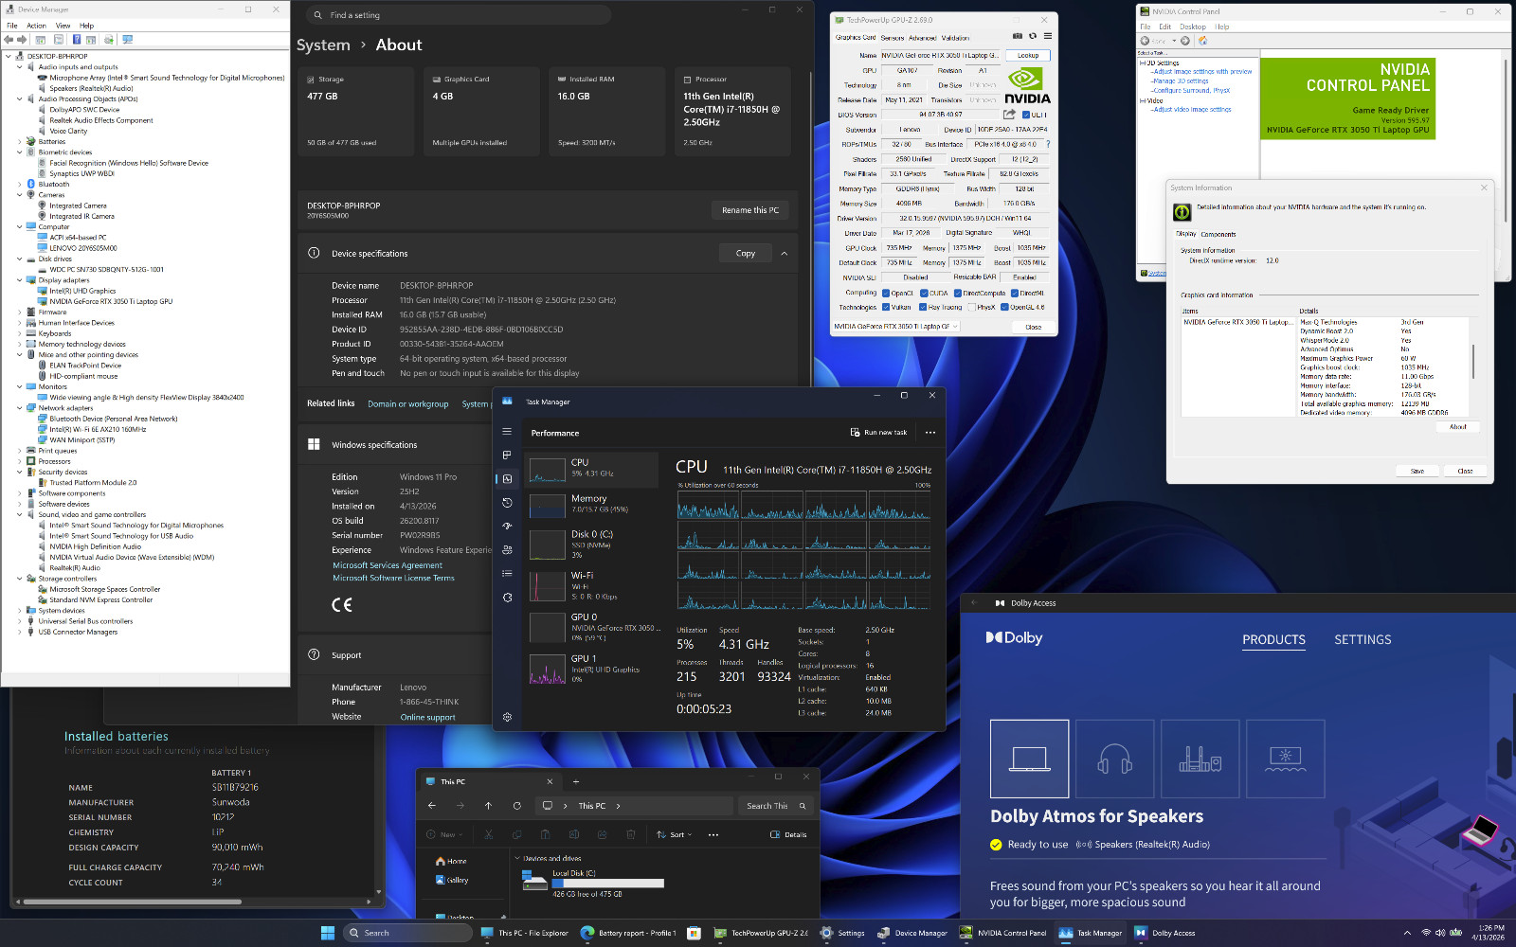This screenshot has width=1516, height=947.
Task: Add new File Explorer tab
Action: tap(575, 781)
